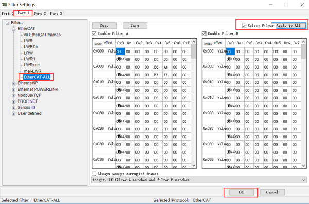This screenshot has height=204, width=309.
Task: Click Filter B row index 0x030
Action: click(x=208, y=144)
